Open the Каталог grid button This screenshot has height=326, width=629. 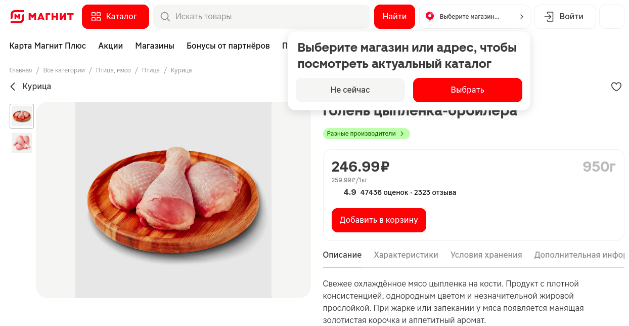click(115, 17)
